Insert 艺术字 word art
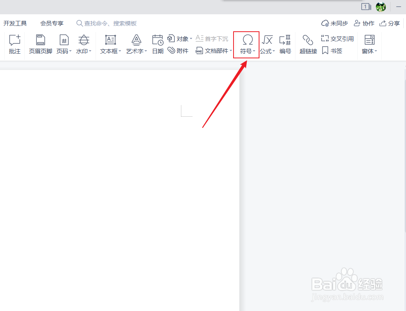The height and width of the screenshot is (311, 406). pos(136,44)
